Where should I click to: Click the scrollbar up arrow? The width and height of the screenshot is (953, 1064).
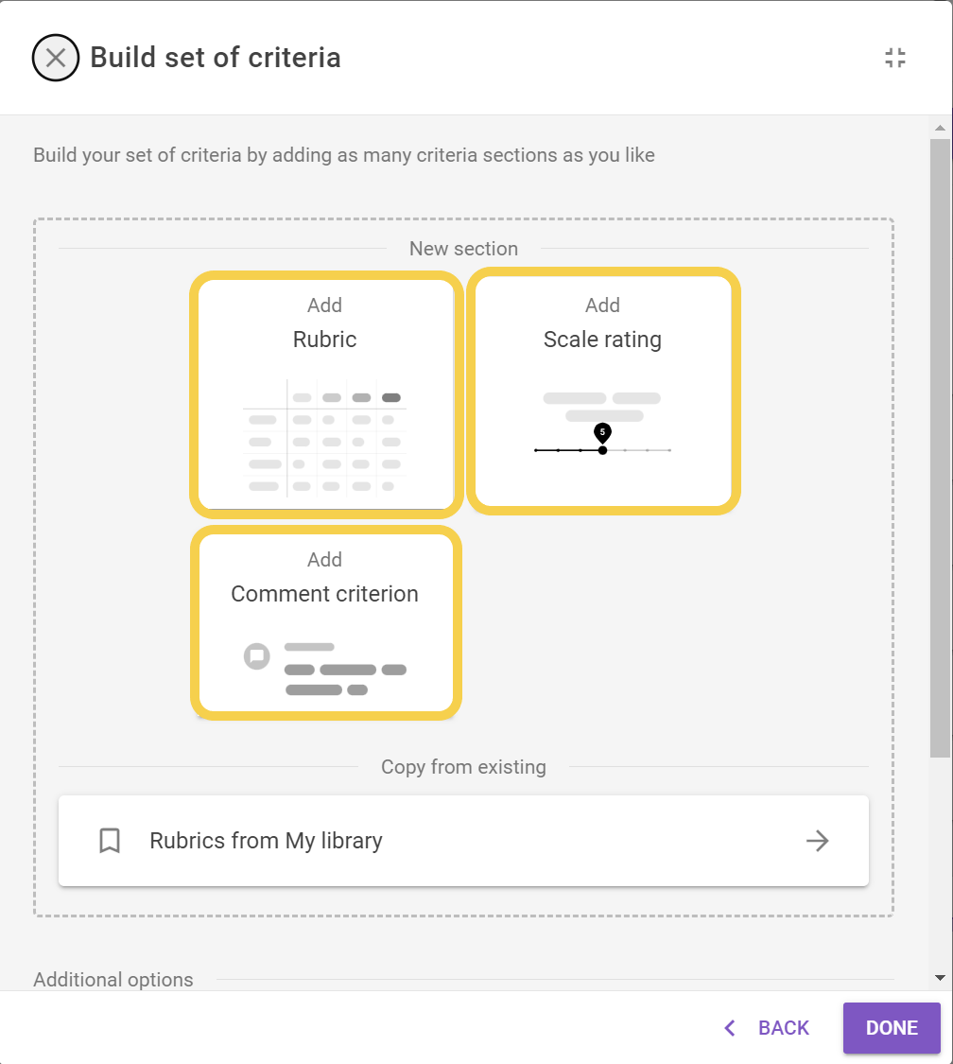[x=940, y=128]
